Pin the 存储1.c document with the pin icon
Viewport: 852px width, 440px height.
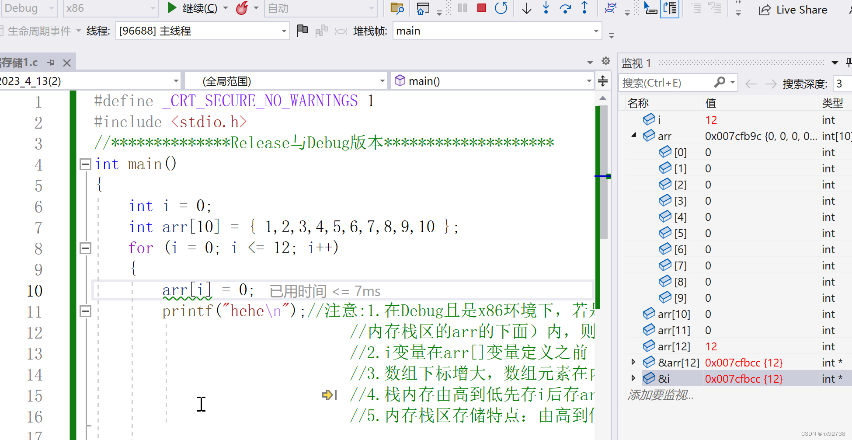tap(51, 62)
